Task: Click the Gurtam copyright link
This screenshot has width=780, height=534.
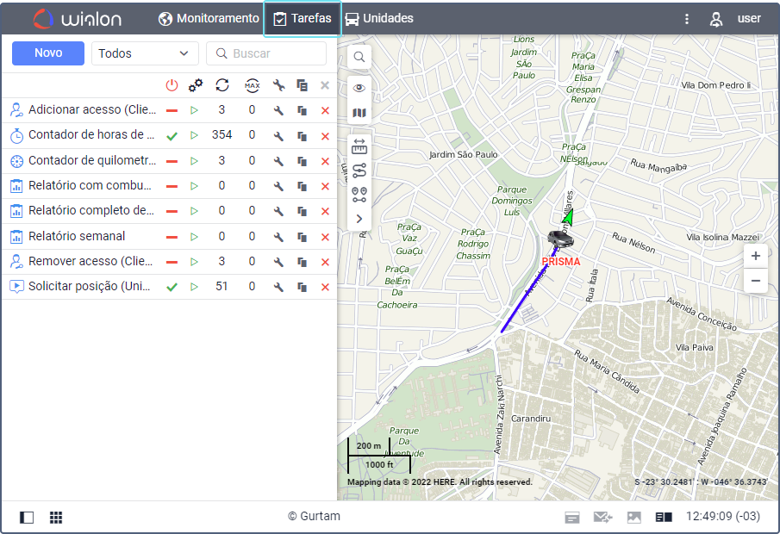Action: click(314, 516)
